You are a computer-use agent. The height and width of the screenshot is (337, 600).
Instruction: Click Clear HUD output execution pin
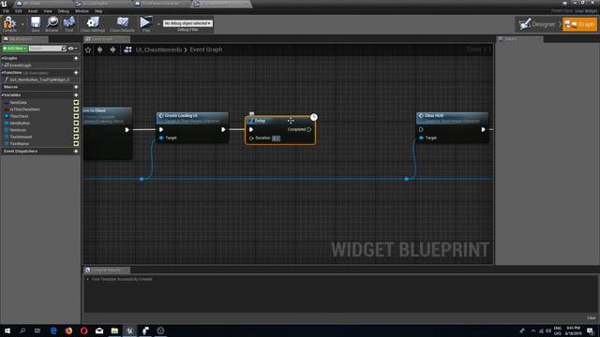click(x=484, y=129)
